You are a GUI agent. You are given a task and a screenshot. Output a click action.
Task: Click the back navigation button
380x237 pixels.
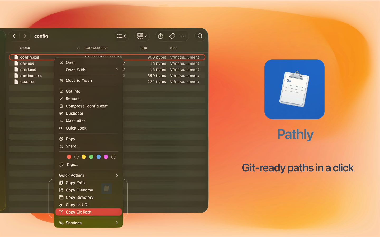click(14, 36)
